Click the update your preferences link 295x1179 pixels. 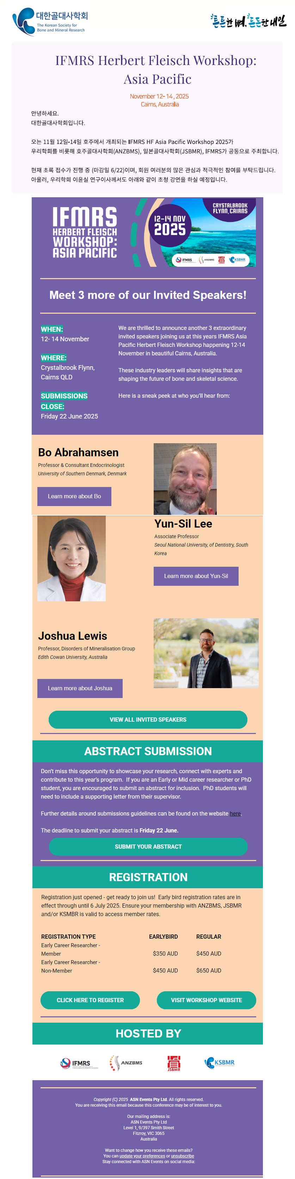(142, 1156)
